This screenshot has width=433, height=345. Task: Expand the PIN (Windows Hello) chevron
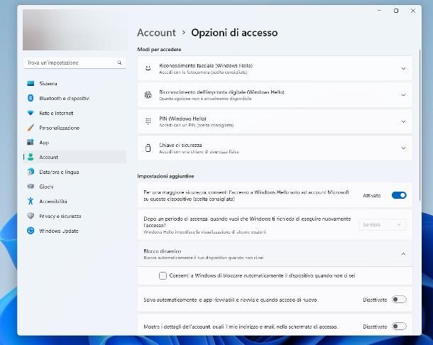coord(403,121)
